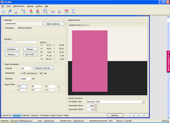
Task: Click the pink shade preview swatch
Action: pos(90,61)
